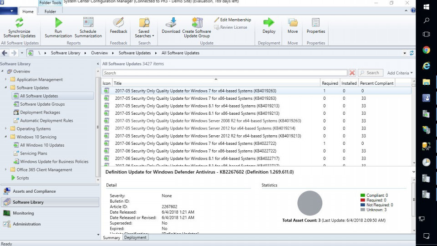
Task: Click the Search button
Action: pos(371,73)
